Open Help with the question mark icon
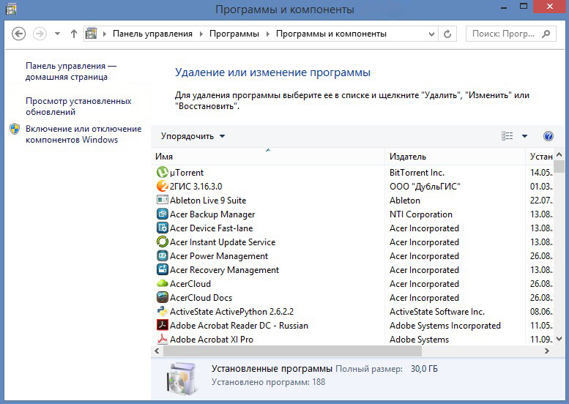 [x=548, y=136]
